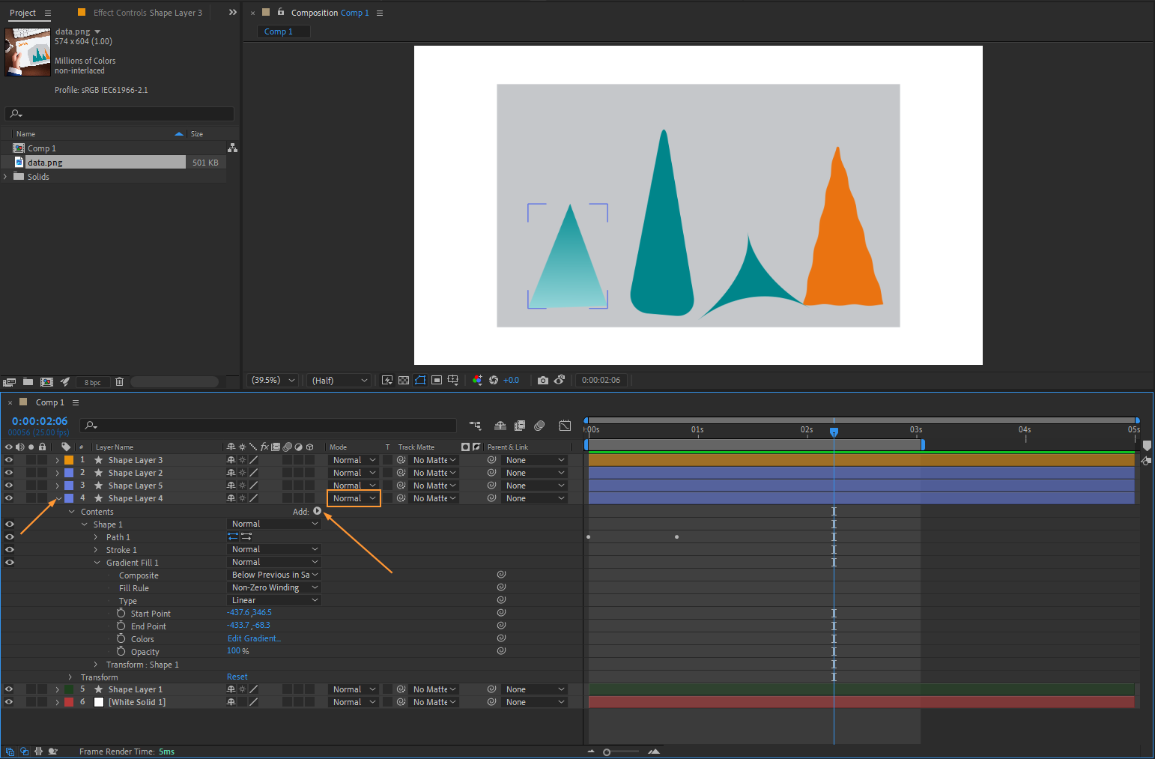
Task: Enable motion blur switch in the timeline toolbar
Action: 539,426
